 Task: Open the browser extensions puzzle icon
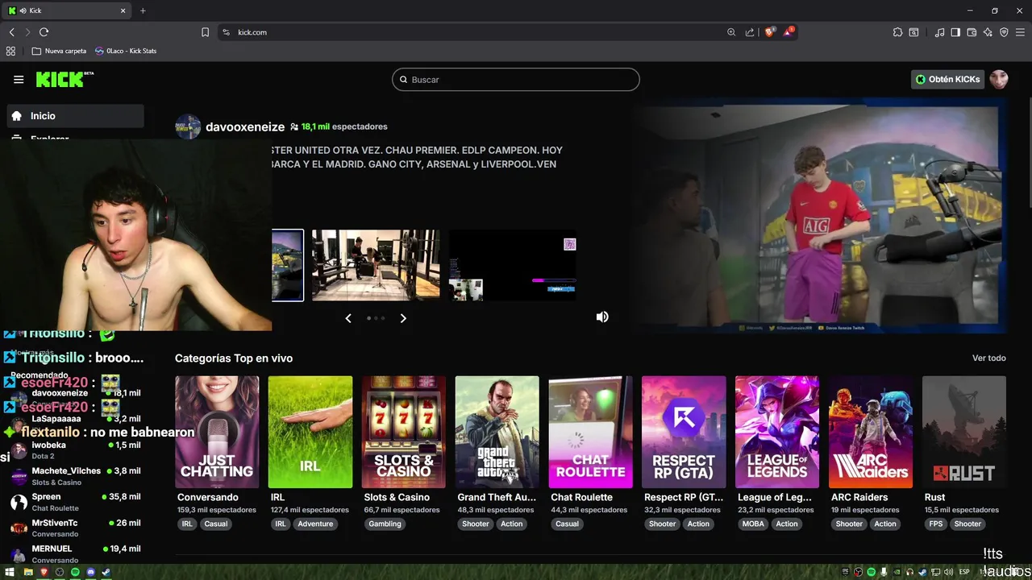pyautogui.click(x=897, y=32)
